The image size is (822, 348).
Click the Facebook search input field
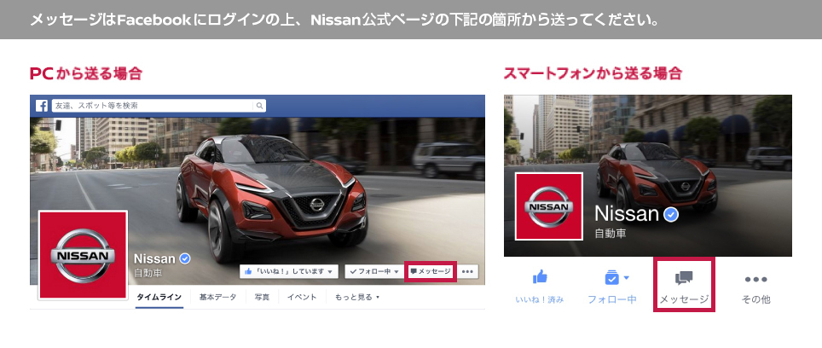click(153, 106)
